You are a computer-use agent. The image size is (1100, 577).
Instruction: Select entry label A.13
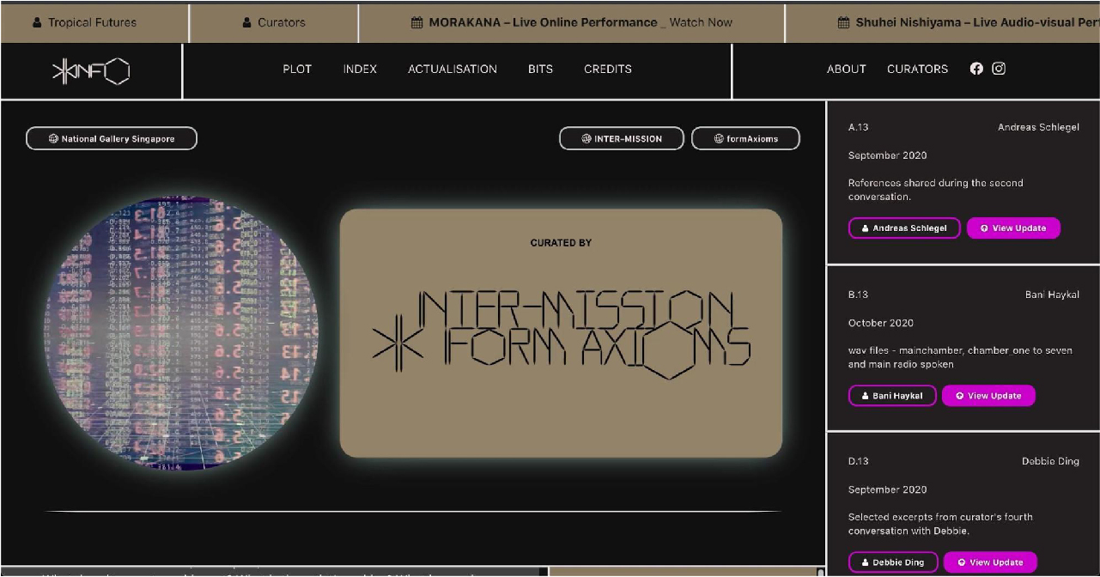click(859, 127)
